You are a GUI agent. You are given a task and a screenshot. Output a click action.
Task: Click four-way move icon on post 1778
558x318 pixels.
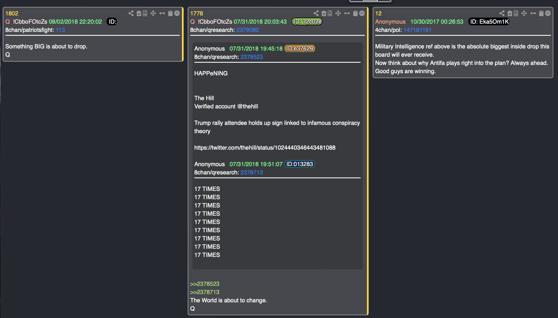point(338,13)
